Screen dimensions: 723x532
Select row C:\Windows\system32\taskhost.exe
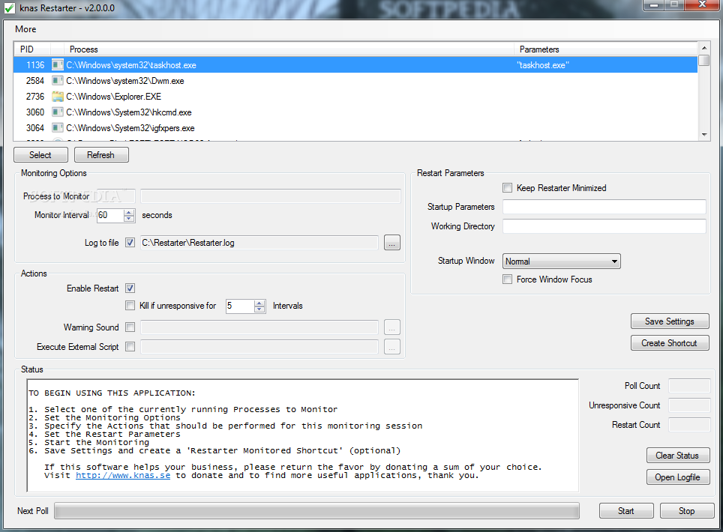tap(355, 65)
